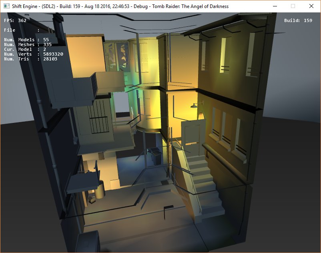
Task: Click the window title bar text
Action: 120,6
